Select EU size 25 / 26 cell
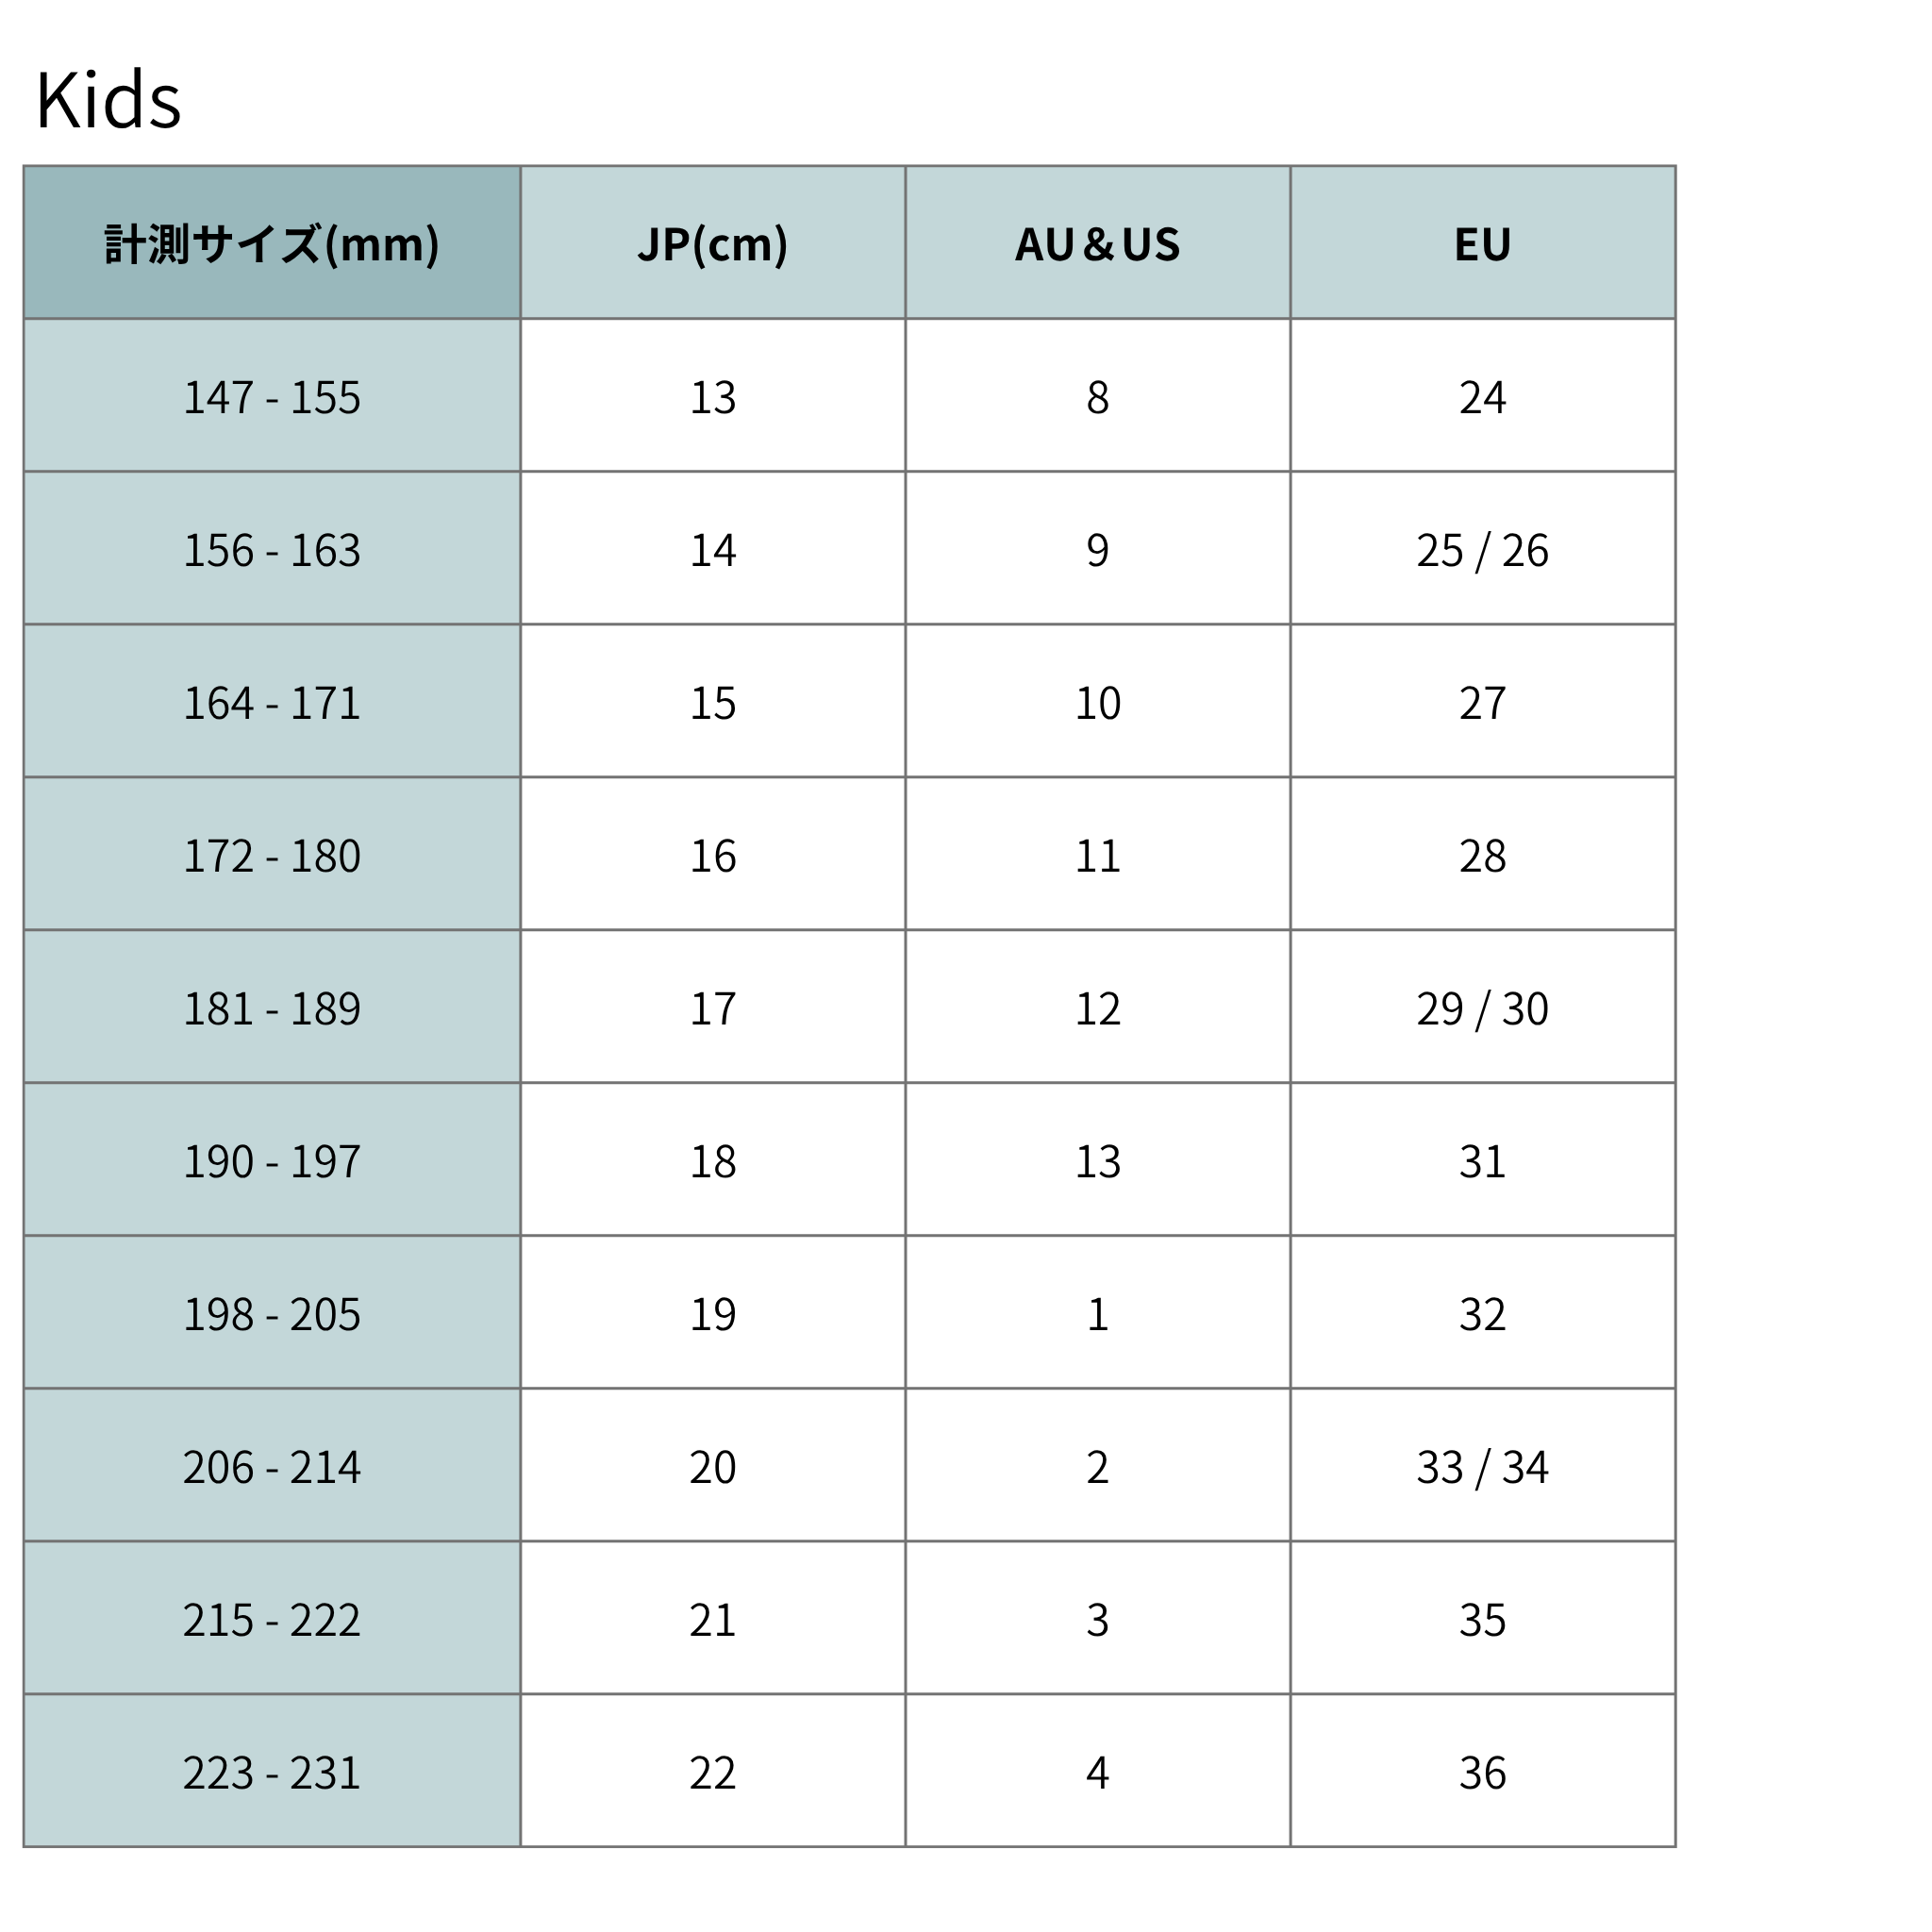The height and width of the screenshot is (1932, 1932). click(x=1483, y=549)
